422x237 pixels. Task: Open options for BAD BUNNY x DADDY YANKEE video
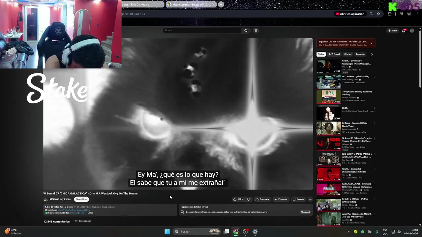click(x=374, y=154)
